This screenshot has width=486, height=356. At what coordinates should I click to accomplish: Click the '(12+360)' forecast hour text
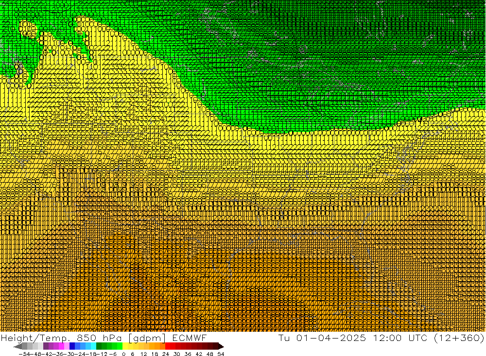(459, 338)
